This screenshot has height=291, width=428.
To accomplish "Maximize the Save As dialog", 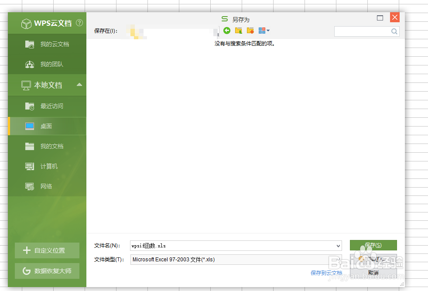I will coord(380,18).
